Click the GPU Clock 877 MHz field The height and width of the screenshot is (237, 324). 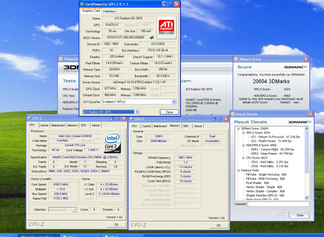[110, 89]
